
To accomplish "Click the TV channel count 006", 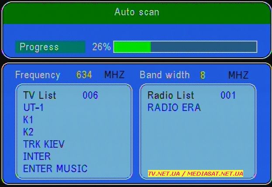I will (x=90, y=95).
